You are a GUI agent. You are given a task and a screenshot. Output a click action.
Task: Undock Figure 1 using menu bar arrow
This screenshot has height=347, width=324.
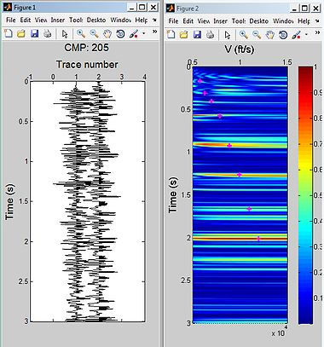pyautogui.click(x=154, y=20)
